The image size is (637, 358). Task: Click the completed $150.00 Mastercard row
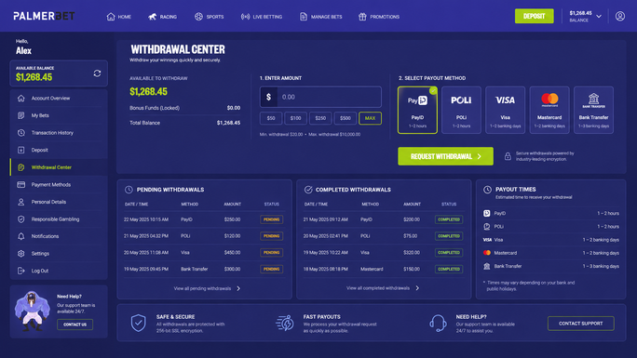tap(384, 269)
